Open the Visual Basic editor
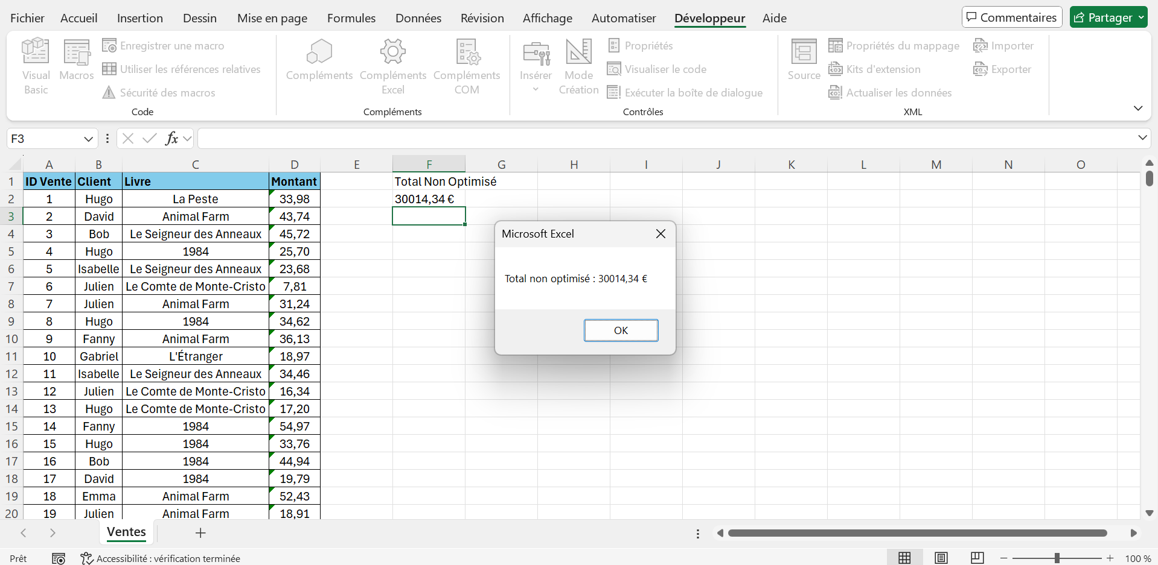 coord(36,66)
